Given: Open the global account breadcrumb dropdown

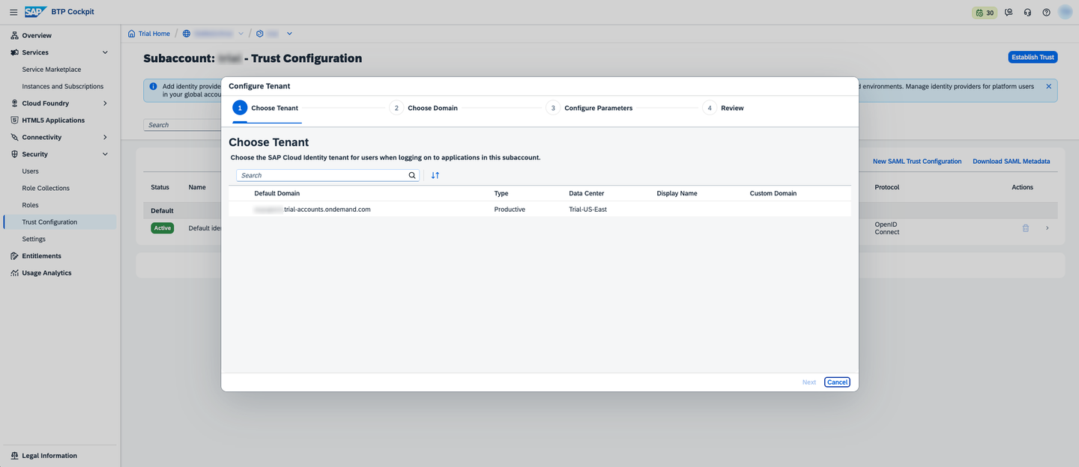Looking at the screenshot, I should coord(241,34).
